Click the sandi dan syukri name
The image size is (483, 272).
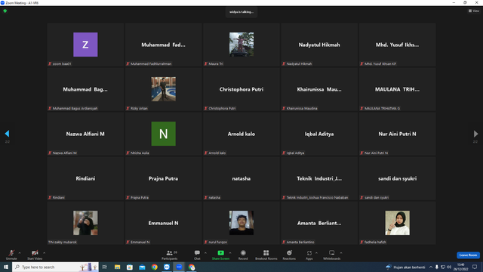pyautogui.click(x=398, y=178)
